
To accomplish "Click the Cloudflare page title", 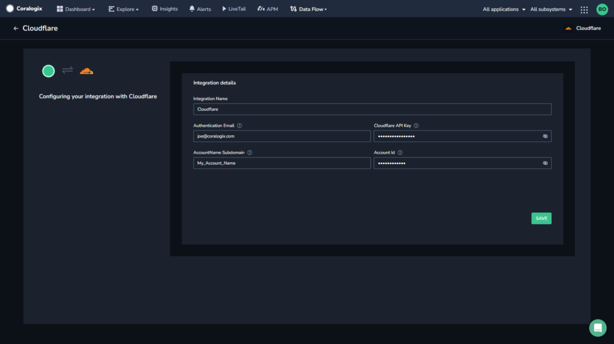I will pos(40,28).
